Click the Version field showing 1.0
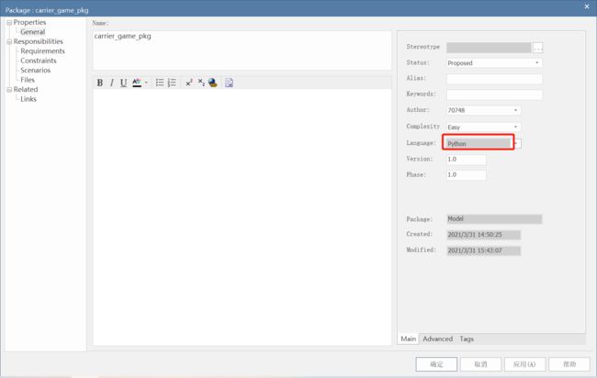597x378 pixels. 466,159
